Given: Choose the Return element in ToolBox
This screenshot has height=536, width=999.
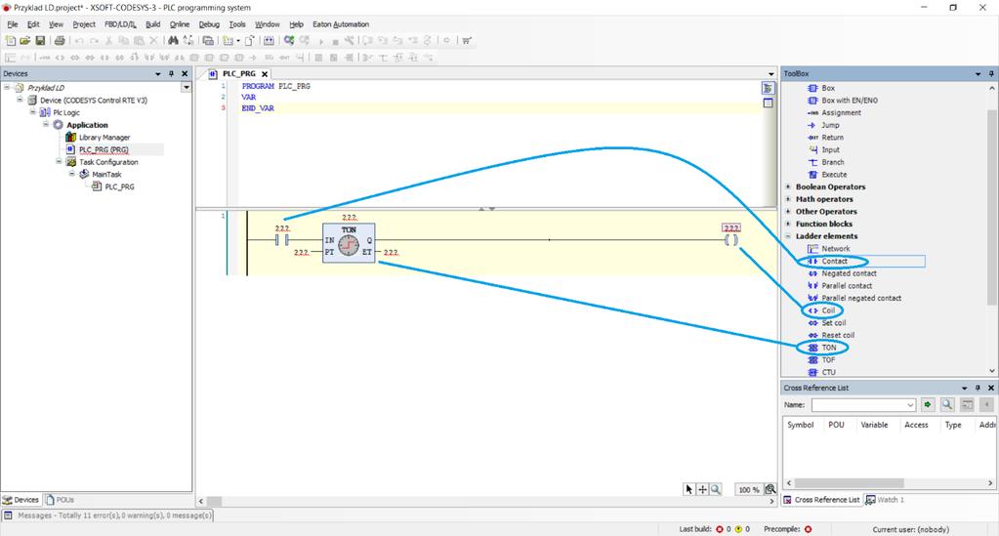Looking at the screenshot, I should pyautogui.click(x=826, y=138).
